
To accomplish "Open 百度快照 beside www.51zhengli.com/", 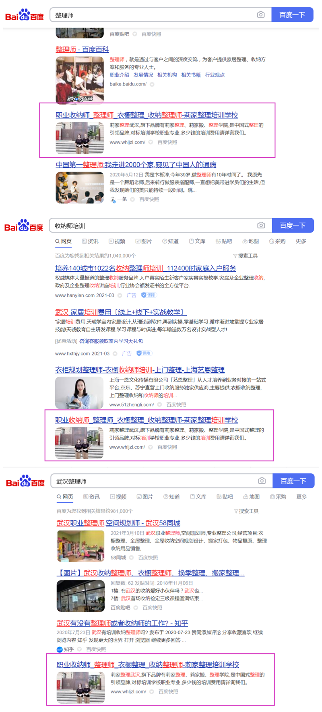I will 176,404.
